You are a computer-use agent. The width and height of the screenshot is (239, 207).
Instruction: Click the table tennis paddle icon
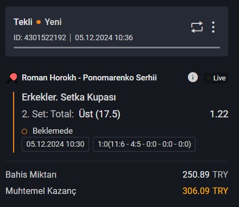tap(12, 78)
